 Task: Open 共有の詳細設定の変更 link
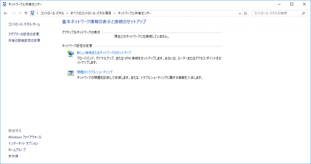click(x=24, y=41)
